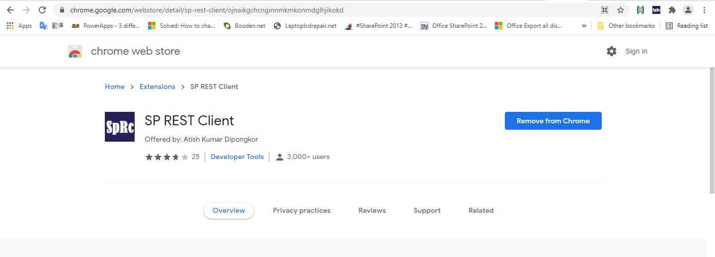This screenshot has width=715, height=257.
Task: Switch to the Support tab
Action: pos(427,211)
